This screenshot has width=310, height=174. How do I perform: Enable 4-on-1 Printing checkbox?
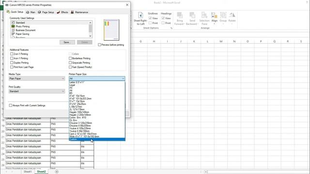[x=12, y=58]
